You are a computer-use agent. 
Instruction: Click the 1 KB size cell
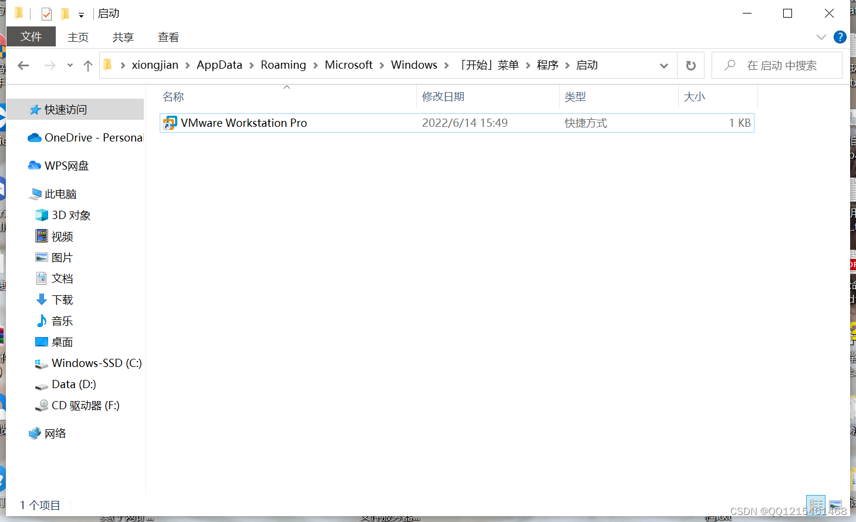(740, 123)
